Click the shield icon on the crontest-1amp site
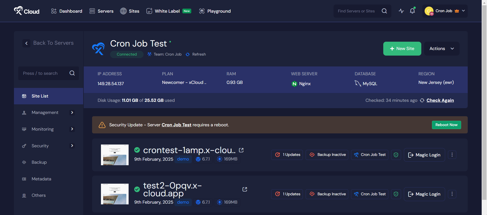This screenshot has height=215, width=487. click(396, 155)
